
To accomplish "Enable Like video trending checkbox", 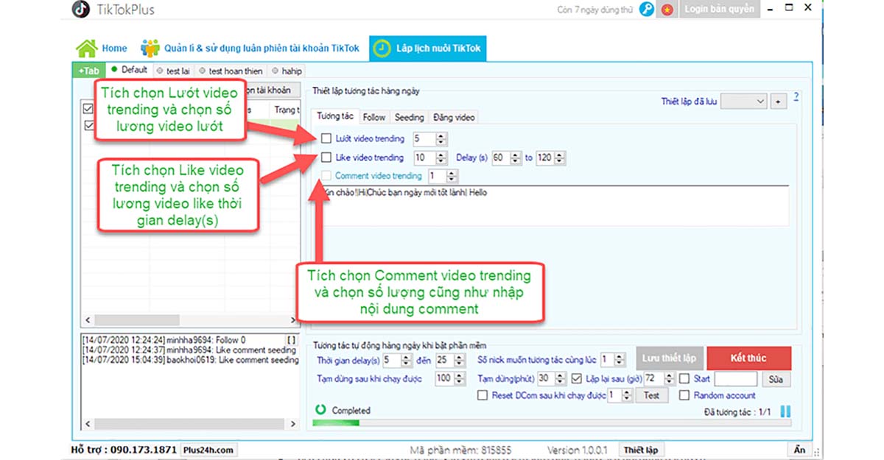I will (326, 158).
